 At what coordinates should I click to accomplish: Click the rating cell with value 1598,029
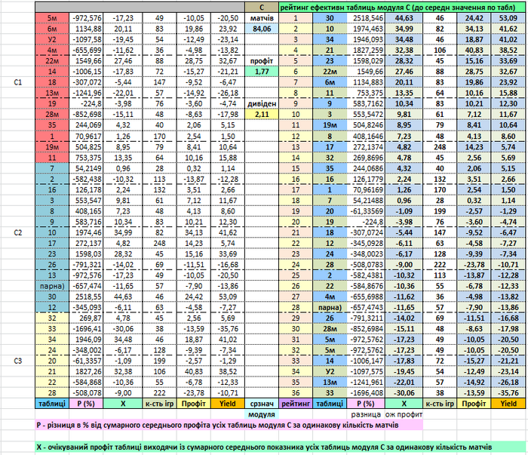[x=366, y=61]
